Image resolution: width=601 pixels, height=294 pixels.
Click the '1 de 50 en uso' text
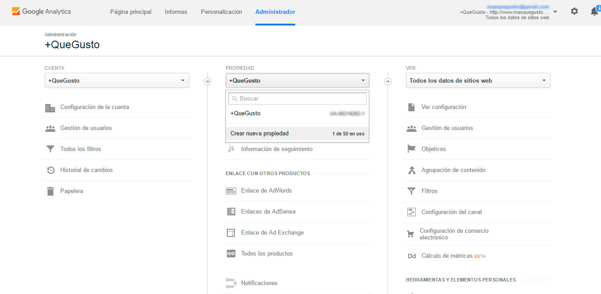[x=348, y=134]
